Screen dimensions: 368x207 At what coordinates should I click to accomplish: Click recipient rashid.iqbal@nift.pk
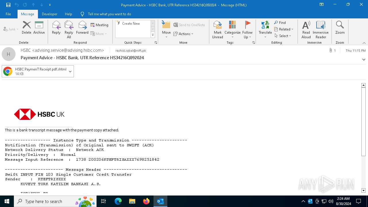(131, 51)
